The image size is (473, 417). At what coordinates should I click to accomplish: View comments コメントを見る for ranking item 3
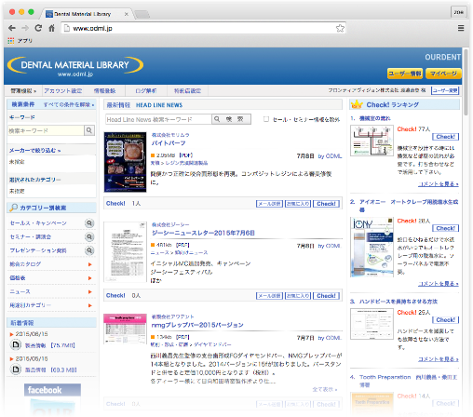[439, 359]
